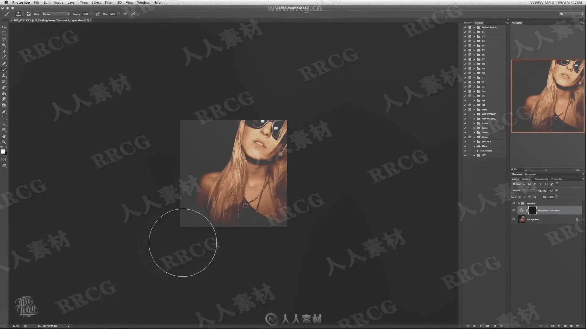Select the Eyedropper tool
Screen dimensions: 586x329
tap(4, 57)
